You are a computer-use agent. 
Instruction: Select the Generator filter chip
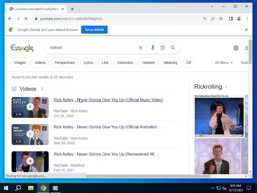(125, 63)
